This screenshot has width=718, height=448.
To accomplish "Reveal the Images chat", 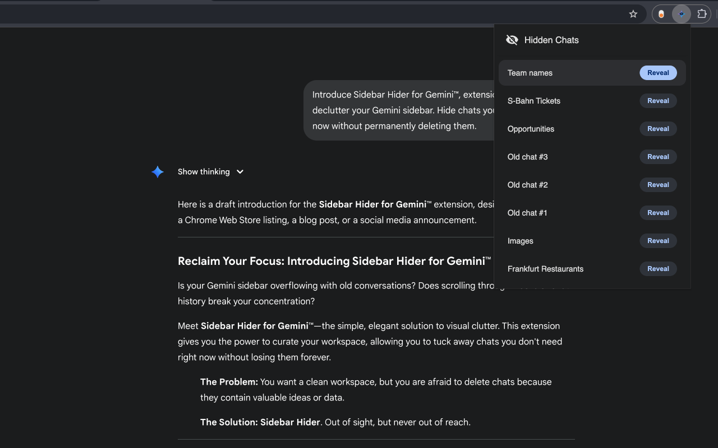I will click(658, 241).
